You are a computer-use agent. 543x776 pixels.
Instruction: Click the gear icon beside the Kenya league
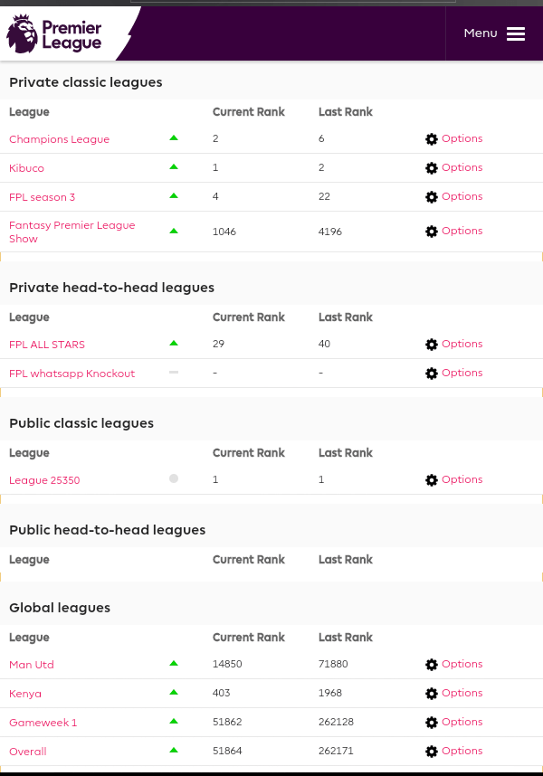pos(432,693)
